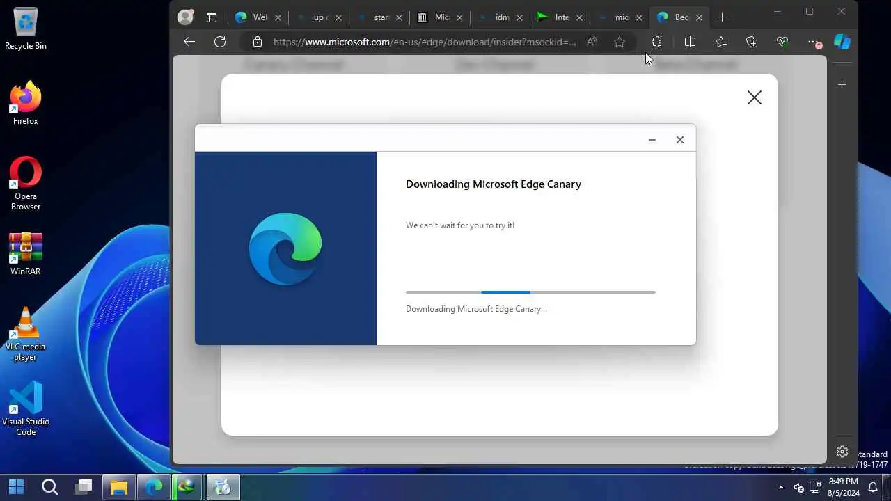
Task: Close the 'idm' tab
Action: coord(519,17)
